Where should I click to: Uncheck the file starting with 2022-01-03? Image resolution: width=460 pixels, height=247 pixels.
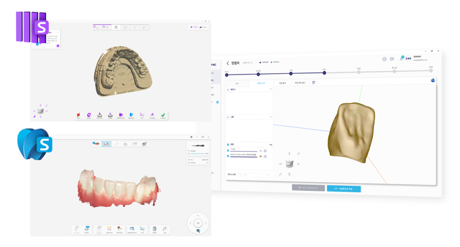(228, 156)
